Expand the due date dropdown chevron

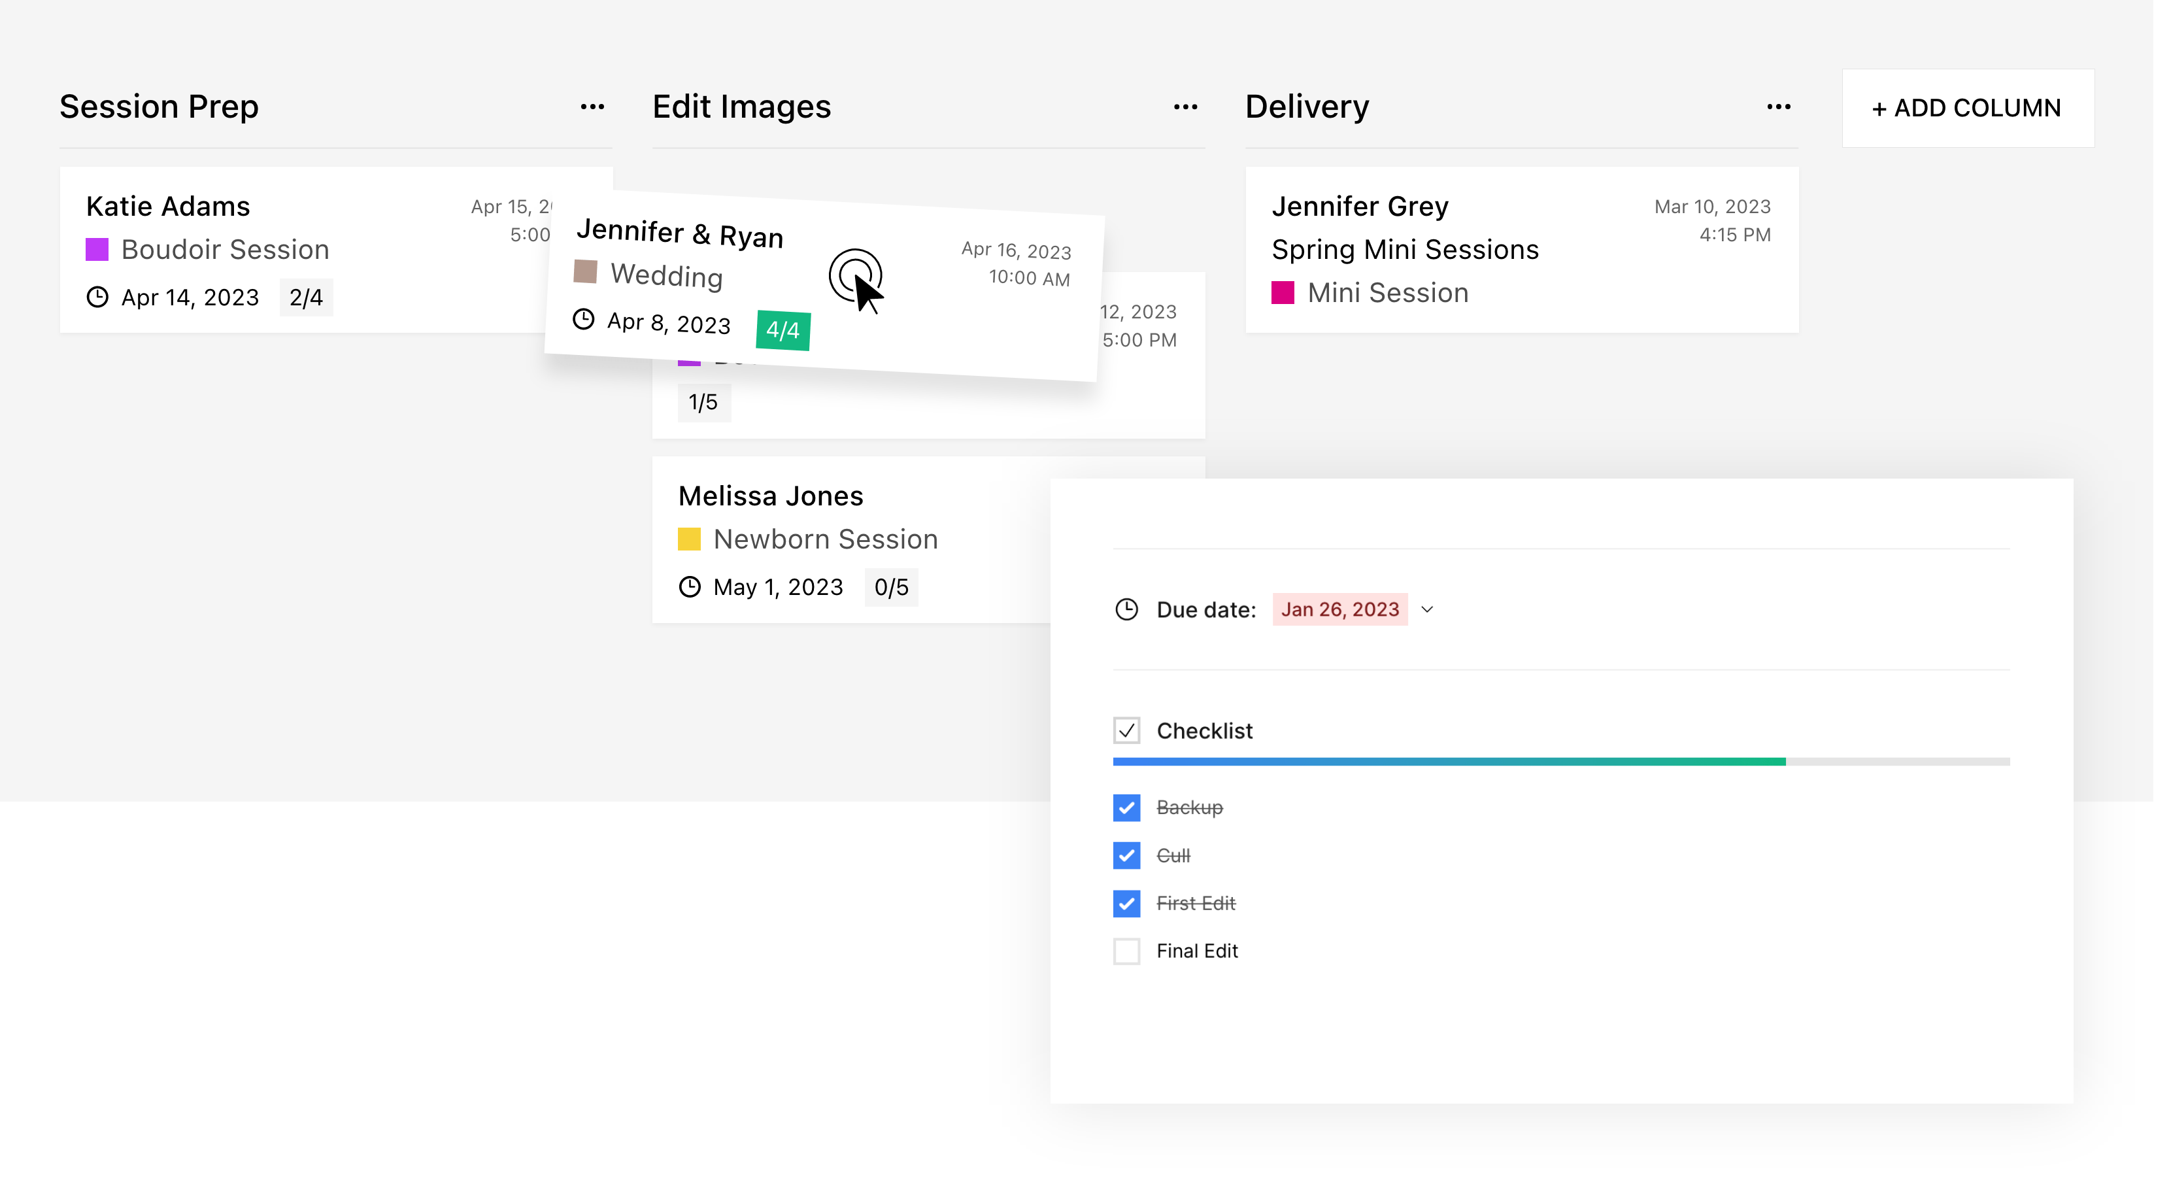pos(1439,614)
